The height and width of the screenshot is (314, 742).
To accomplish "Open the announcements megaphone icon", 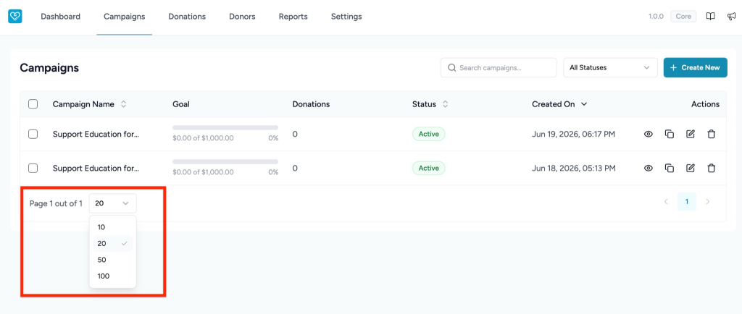I will pos(731,17).
